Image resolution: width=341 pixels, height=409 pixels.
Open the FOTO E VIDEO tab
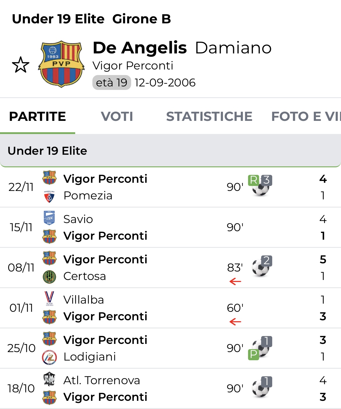click(305, 116)
